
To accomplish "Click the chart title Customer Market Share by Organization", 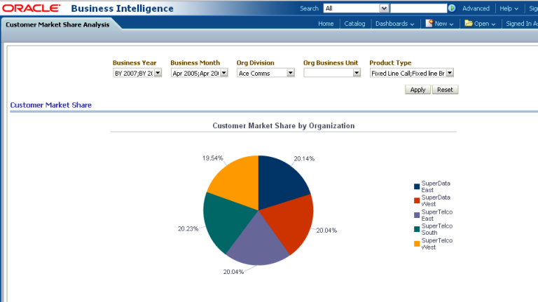I will tap(284, 125).
